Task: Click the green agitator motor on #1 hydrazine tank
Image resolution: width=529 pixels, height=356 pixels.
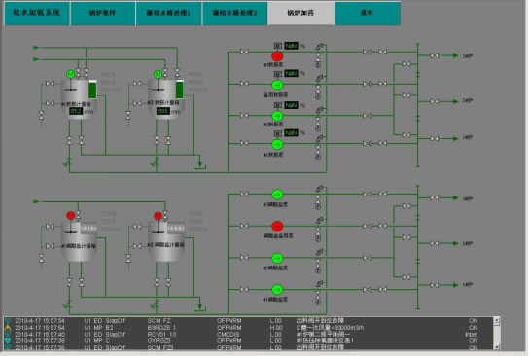Action: click(71, 74)
